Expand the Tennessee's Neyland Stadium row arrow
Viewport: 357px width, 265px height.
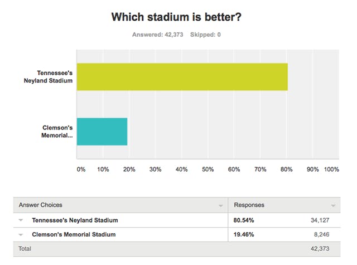[21, 220]
